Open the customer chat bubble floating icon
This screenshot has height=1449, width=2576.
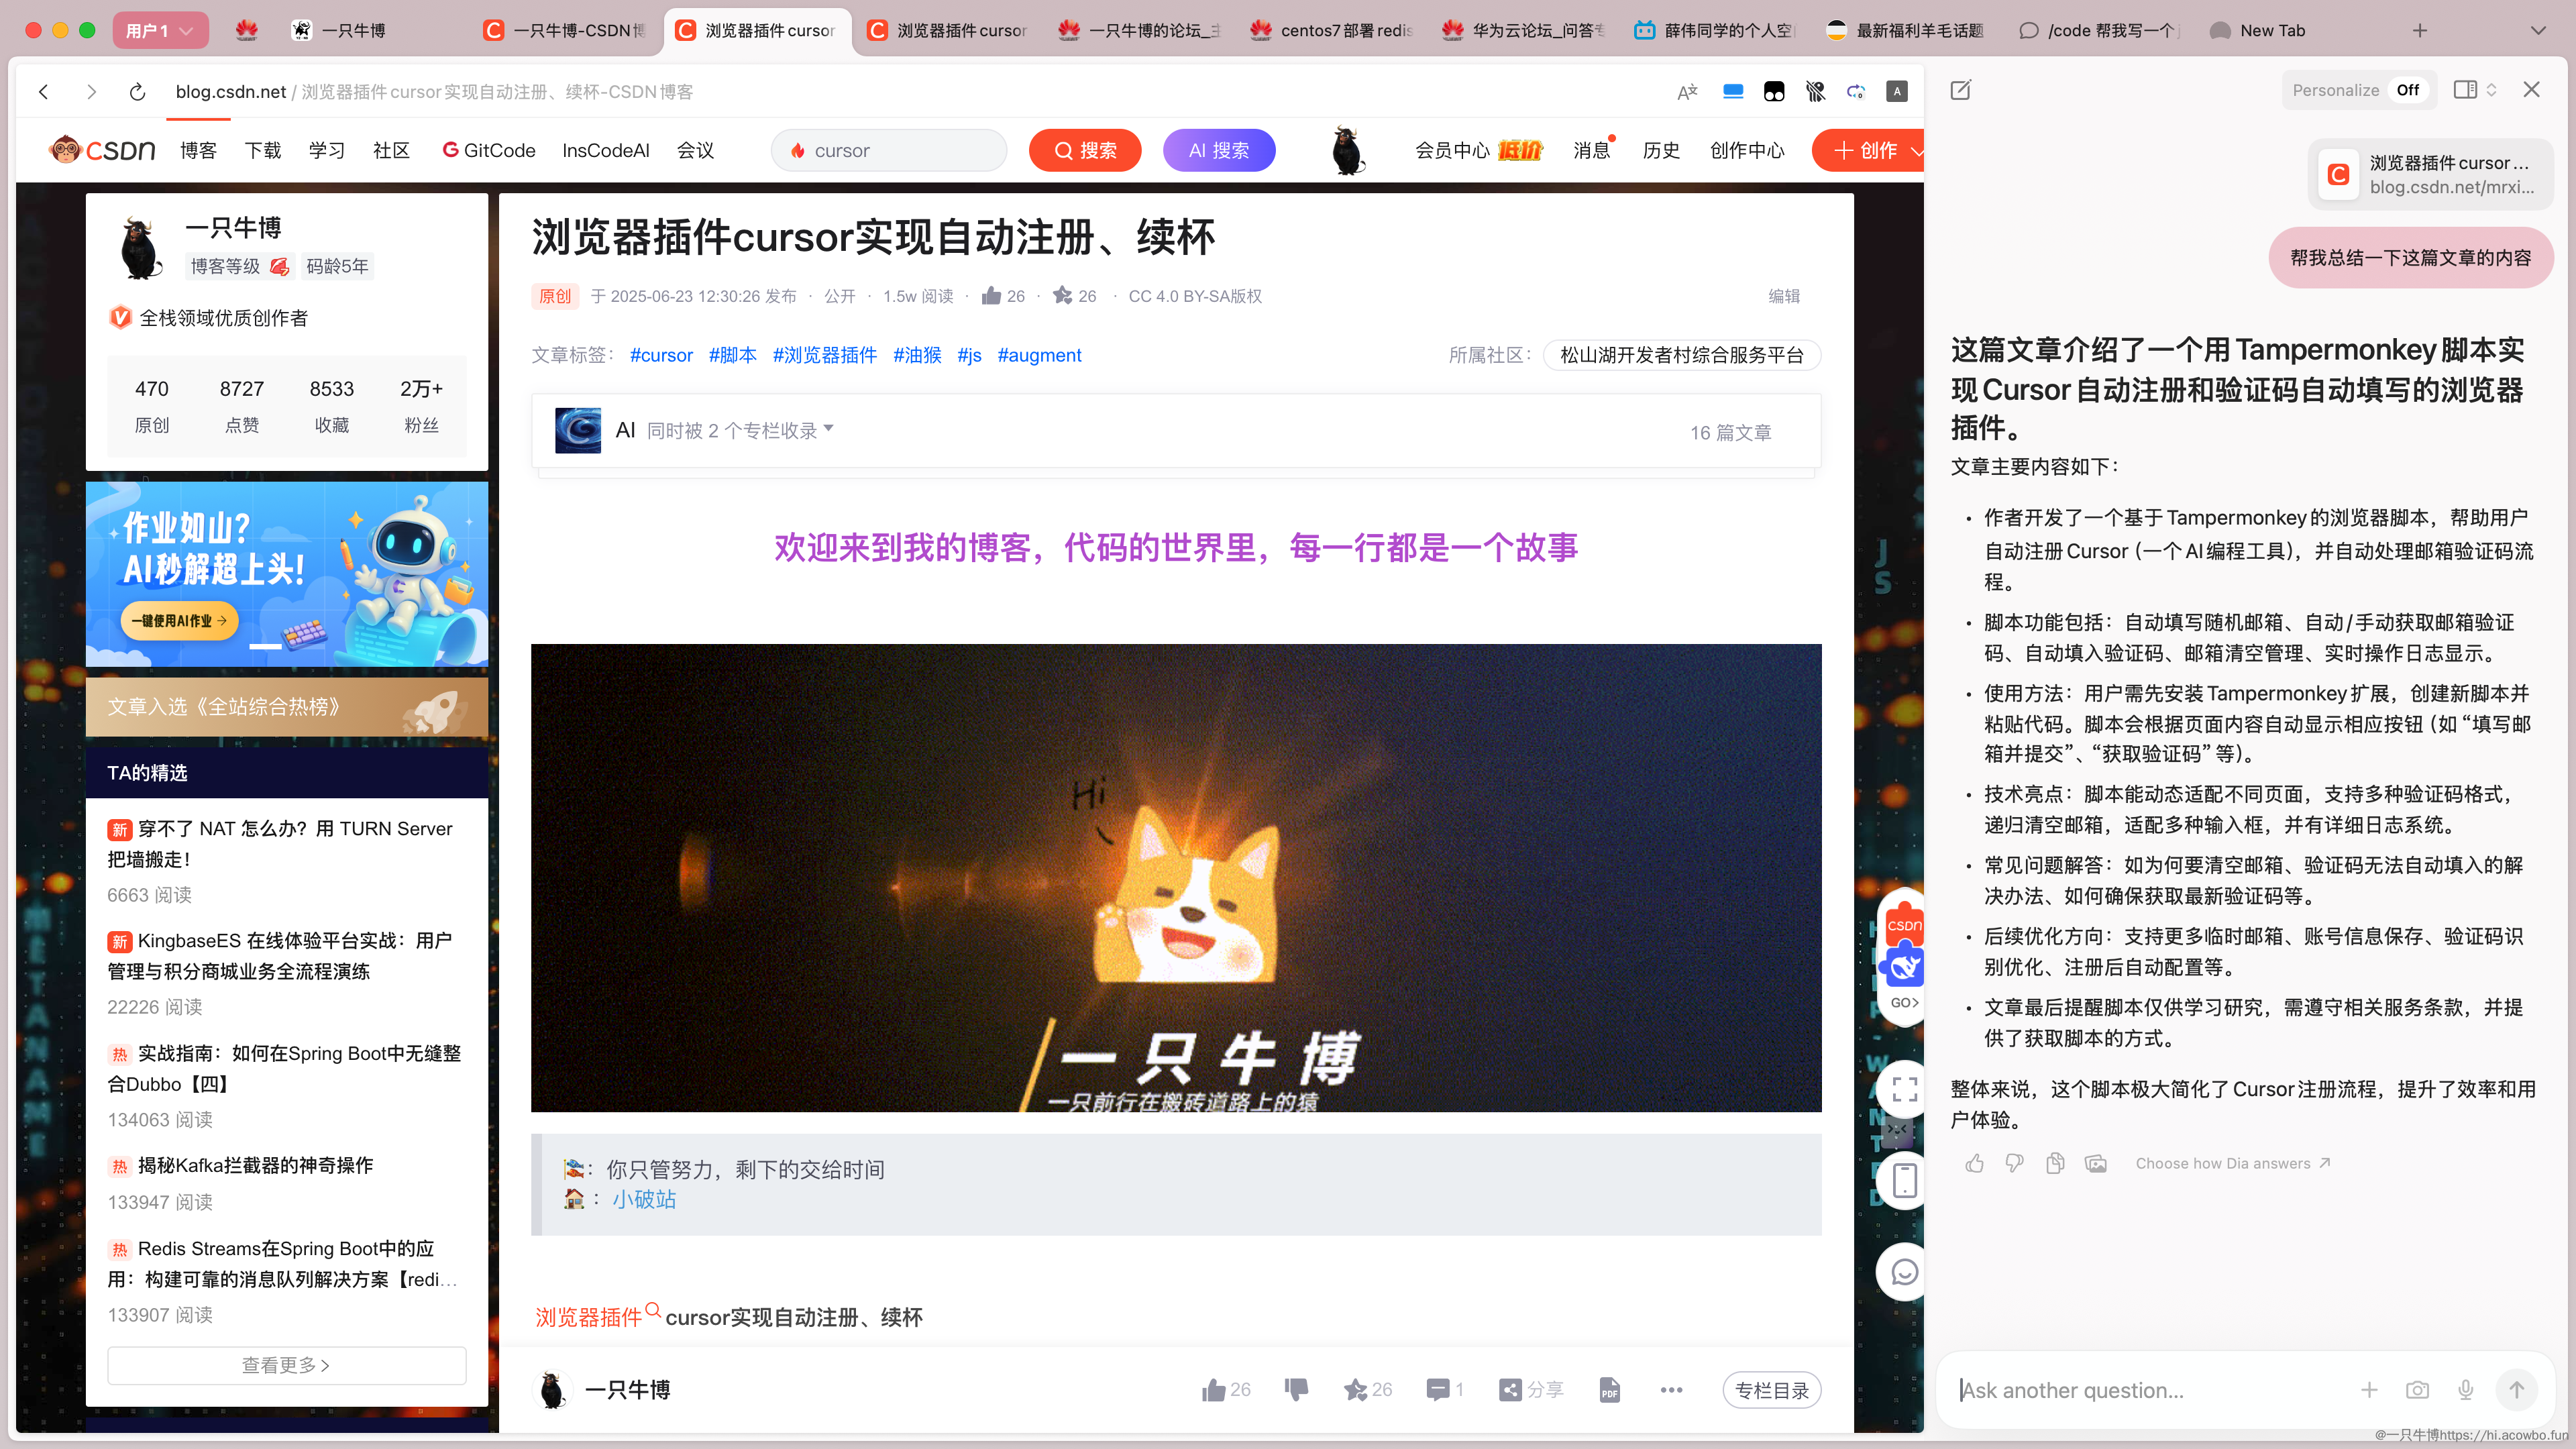click(x=1905, y=1272)
